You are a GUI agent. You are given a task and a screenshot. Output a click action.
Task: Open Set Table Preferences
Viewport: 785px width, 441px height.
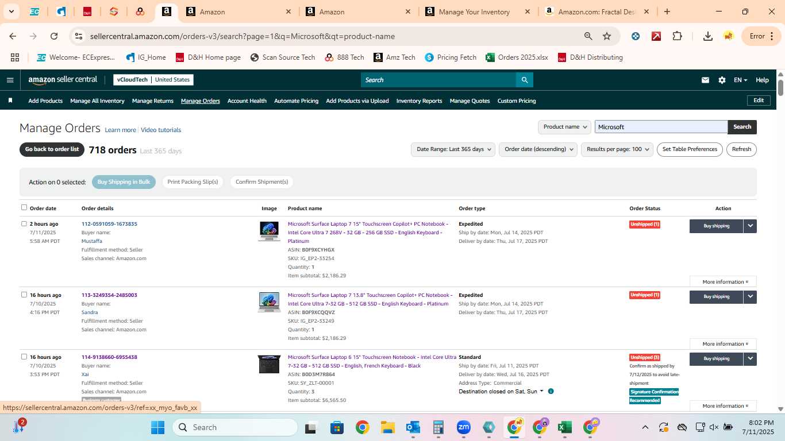coord(690,149)
